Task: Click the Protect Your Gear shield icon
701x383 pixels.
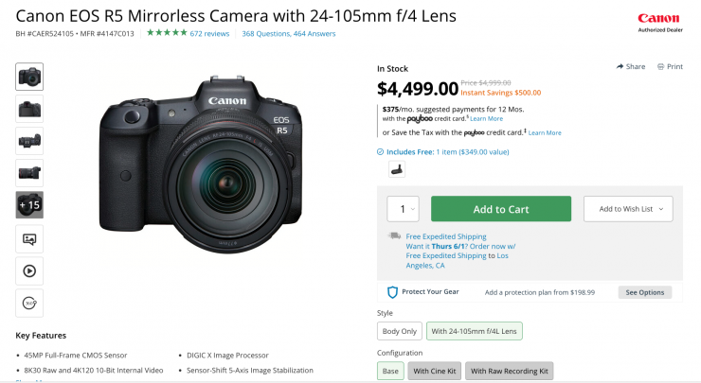Action: click(392, 292)
